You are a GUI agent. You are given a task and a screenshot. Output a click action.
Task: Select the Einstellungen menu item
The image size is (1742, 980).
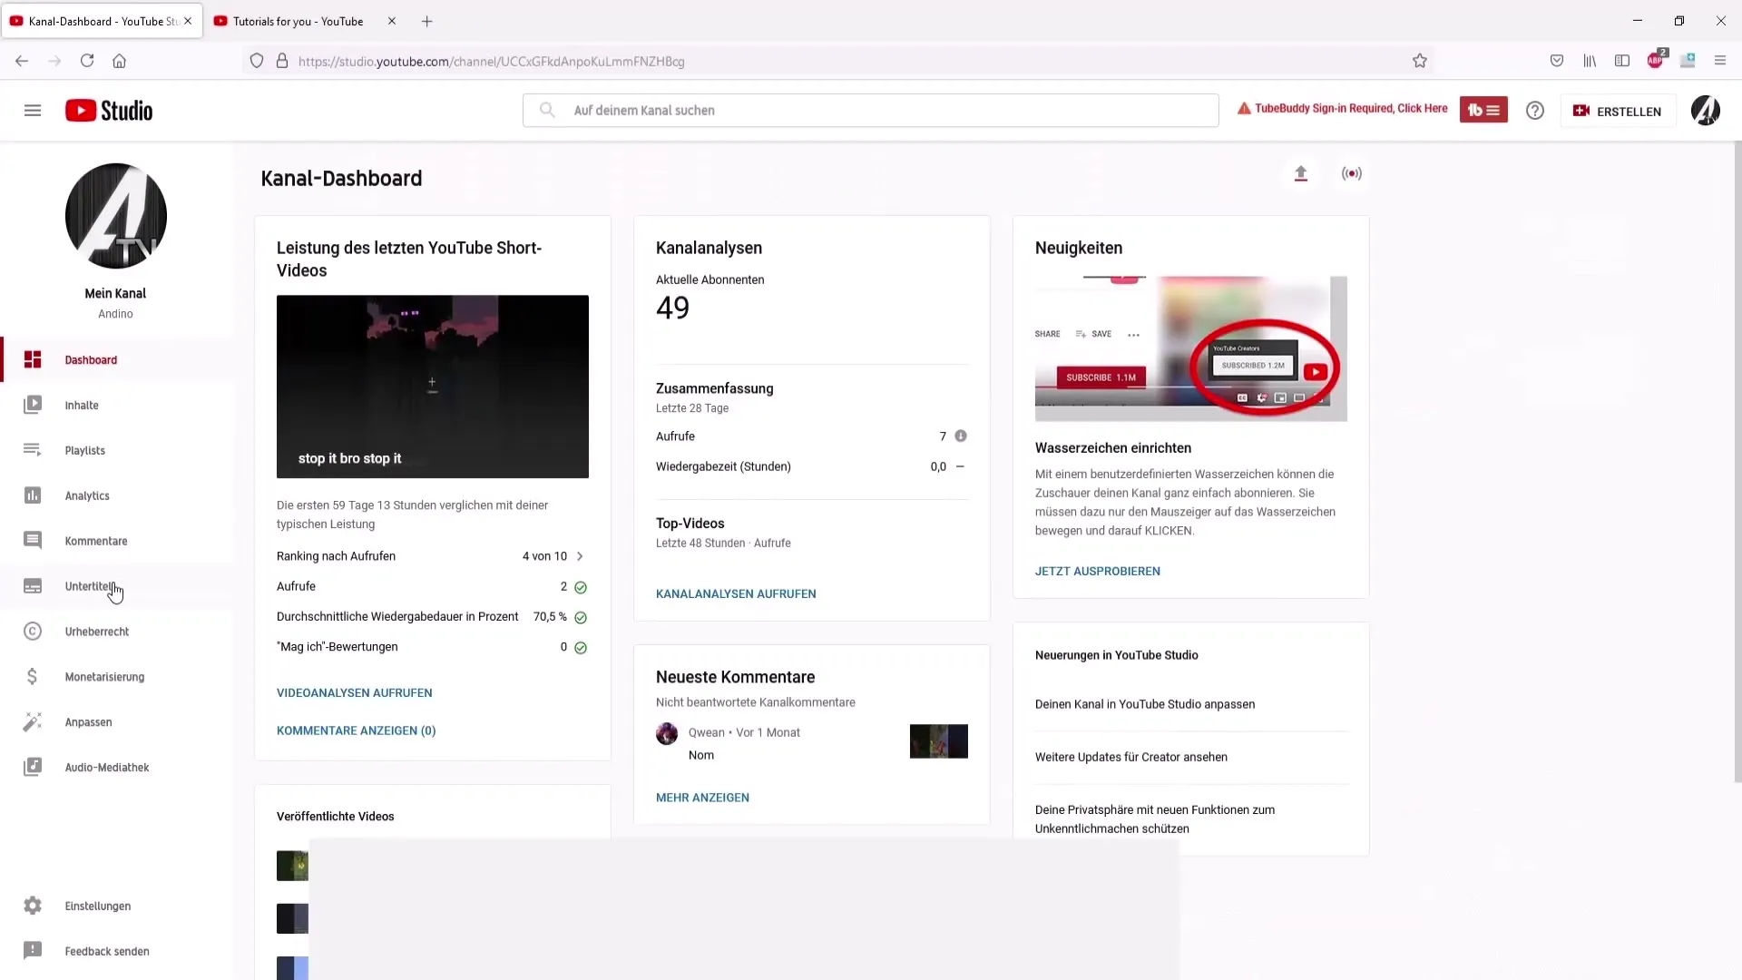[98, 906]
